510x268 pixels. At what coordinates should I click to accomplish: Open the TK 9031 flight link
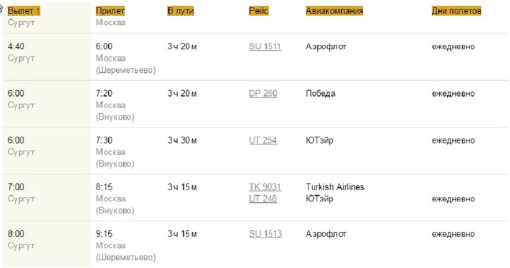(x=265, y=187)
